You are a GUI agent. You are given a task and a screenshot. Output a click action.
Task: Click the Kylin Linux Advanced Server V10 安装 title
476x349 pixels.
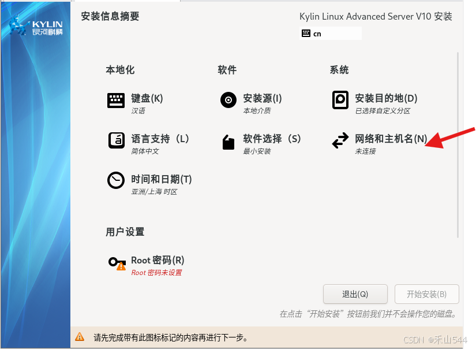[376, 16]
